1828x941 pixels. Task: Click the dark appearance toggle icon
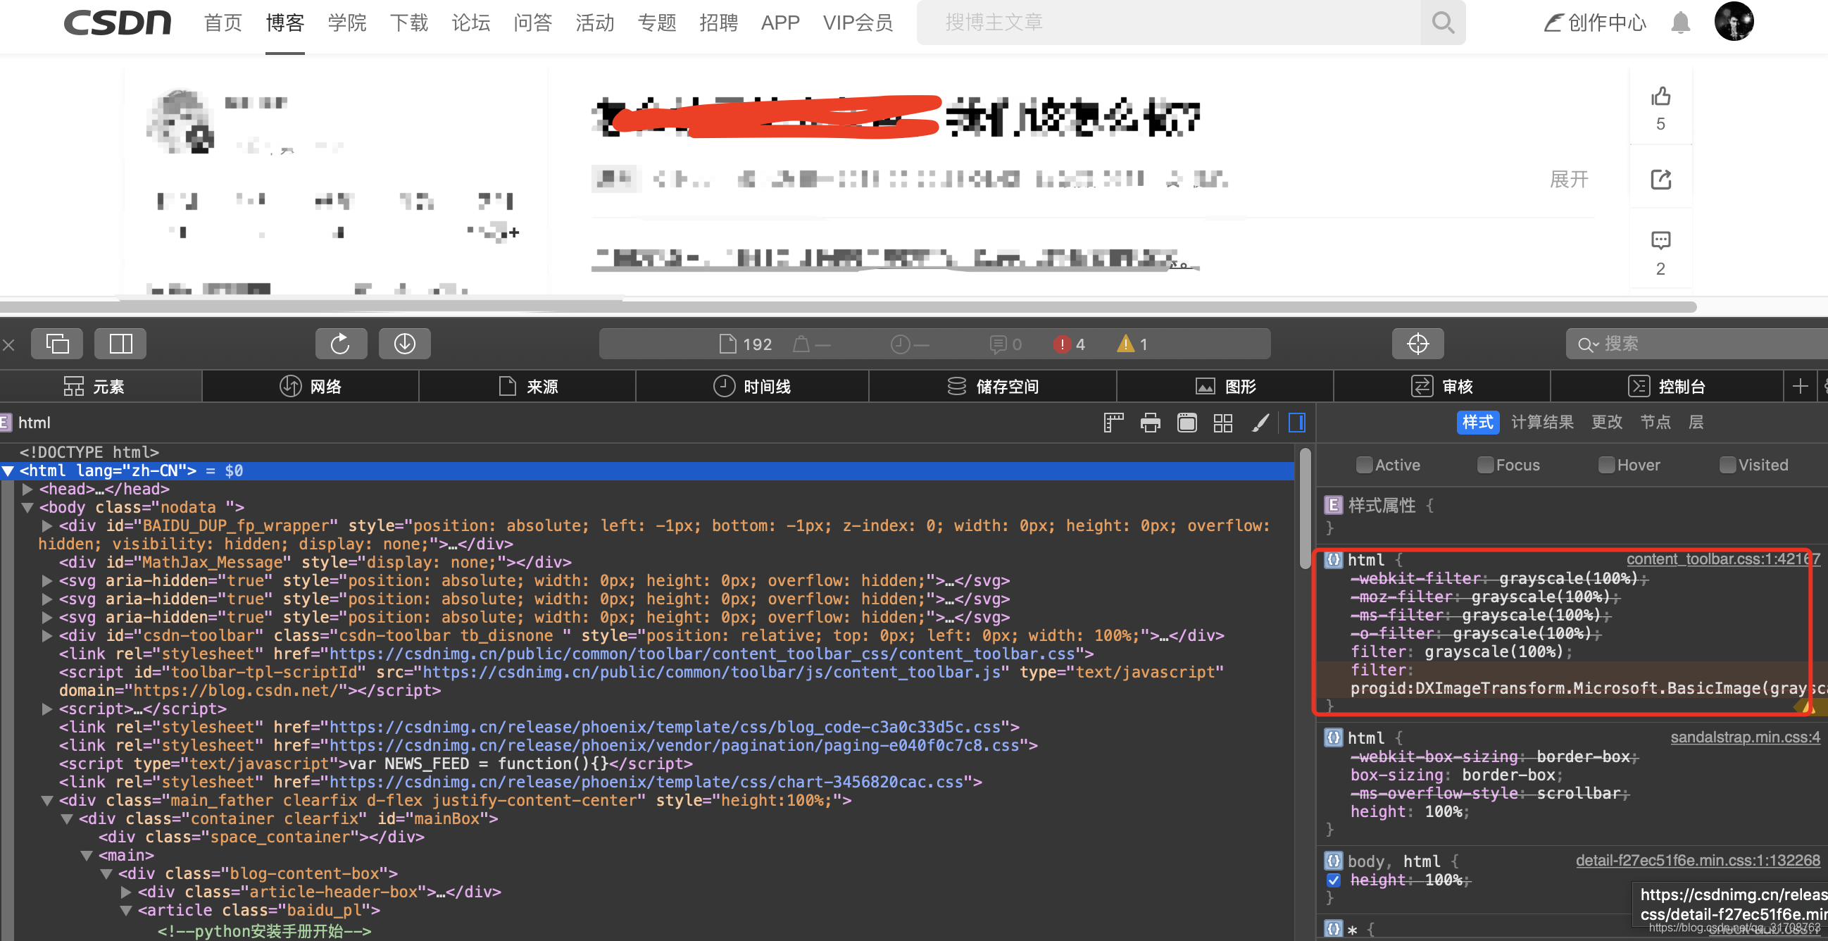pyautogui.click(x=1187, y=423)
